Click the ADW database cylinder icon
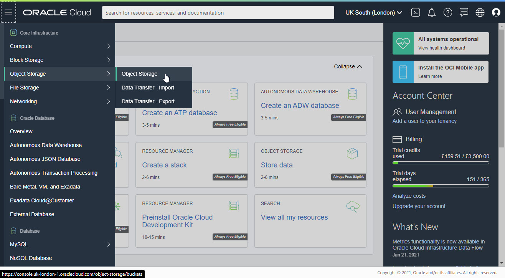The image size is (505, 278). [x=352, y=94]
